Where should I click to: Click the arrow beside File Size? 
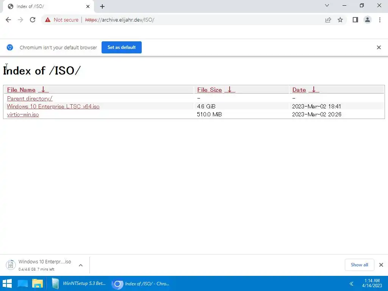point(230,90)
